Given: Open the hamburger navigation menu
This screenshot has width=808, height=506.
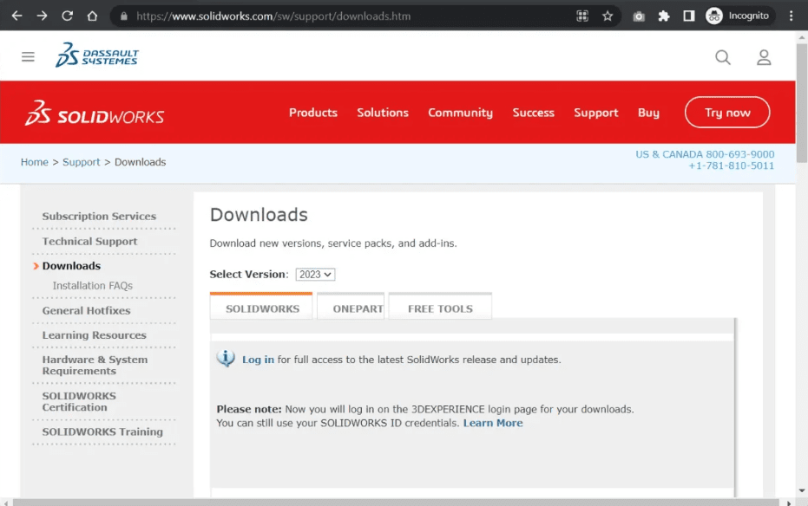Looking at the screenshot, I should (28, 56).
